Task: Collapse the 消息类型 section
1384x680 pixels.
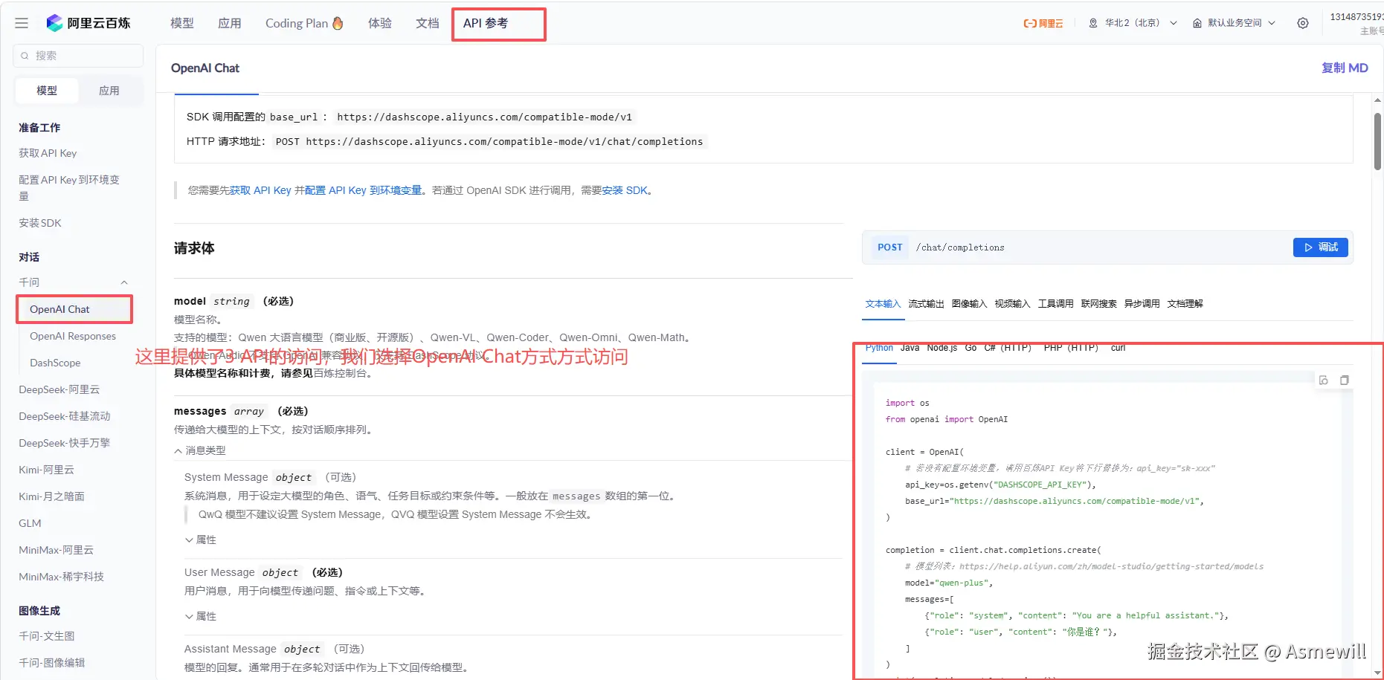Action: pos(200,450)
